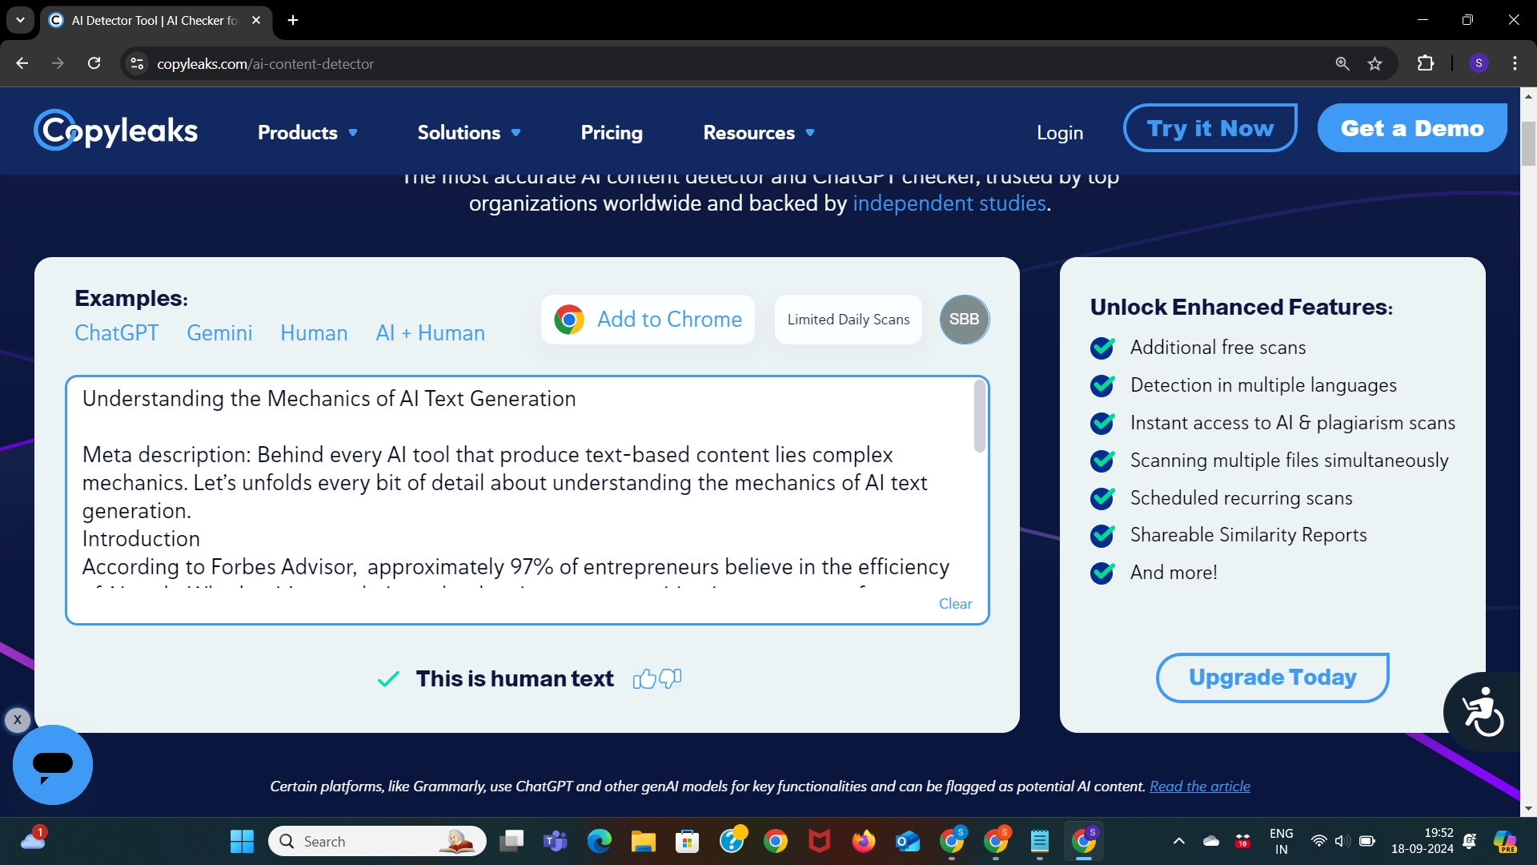
Task: Open McAfee from taskbar
Action: coord(820,841)
